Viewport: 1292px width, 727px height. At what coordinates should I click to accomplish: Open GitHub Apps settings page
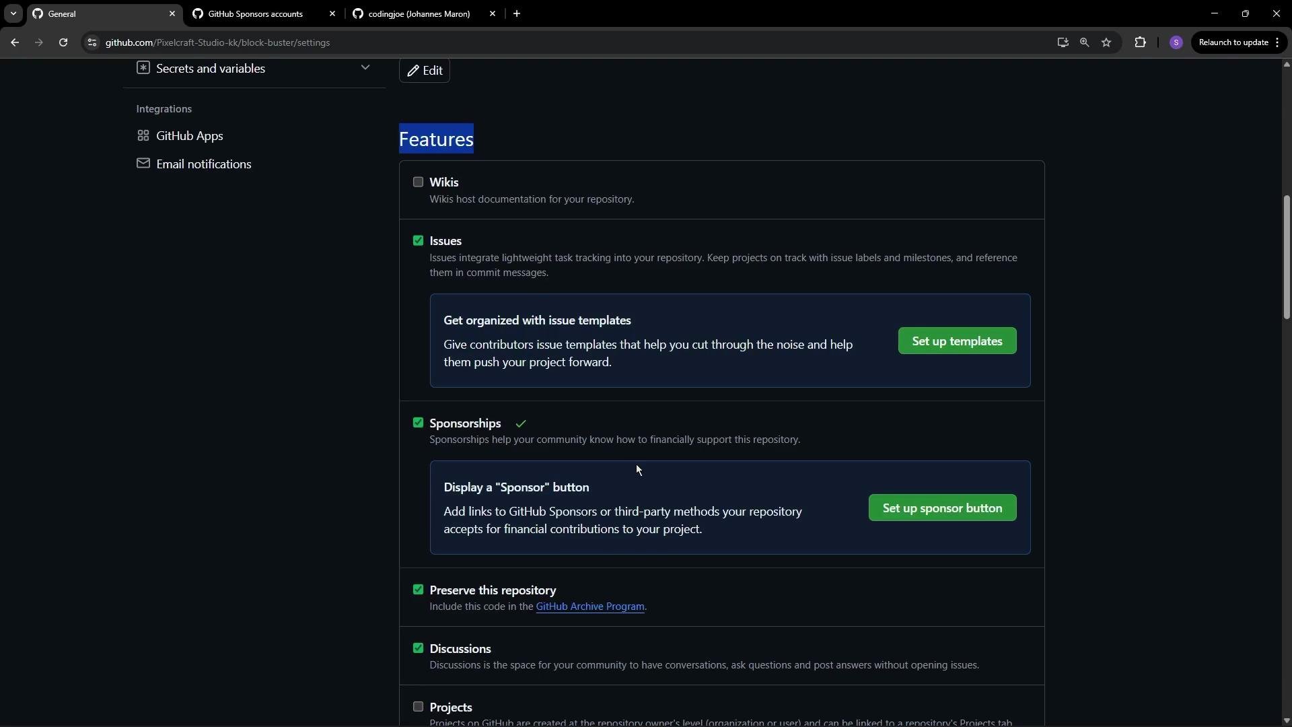(189, 136)
